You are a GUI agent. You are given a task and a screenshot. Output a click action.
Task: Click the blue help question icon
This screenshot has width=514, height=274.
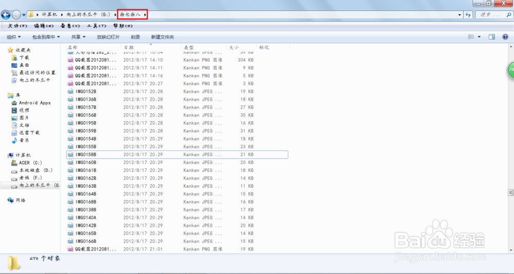coord(505,37)
